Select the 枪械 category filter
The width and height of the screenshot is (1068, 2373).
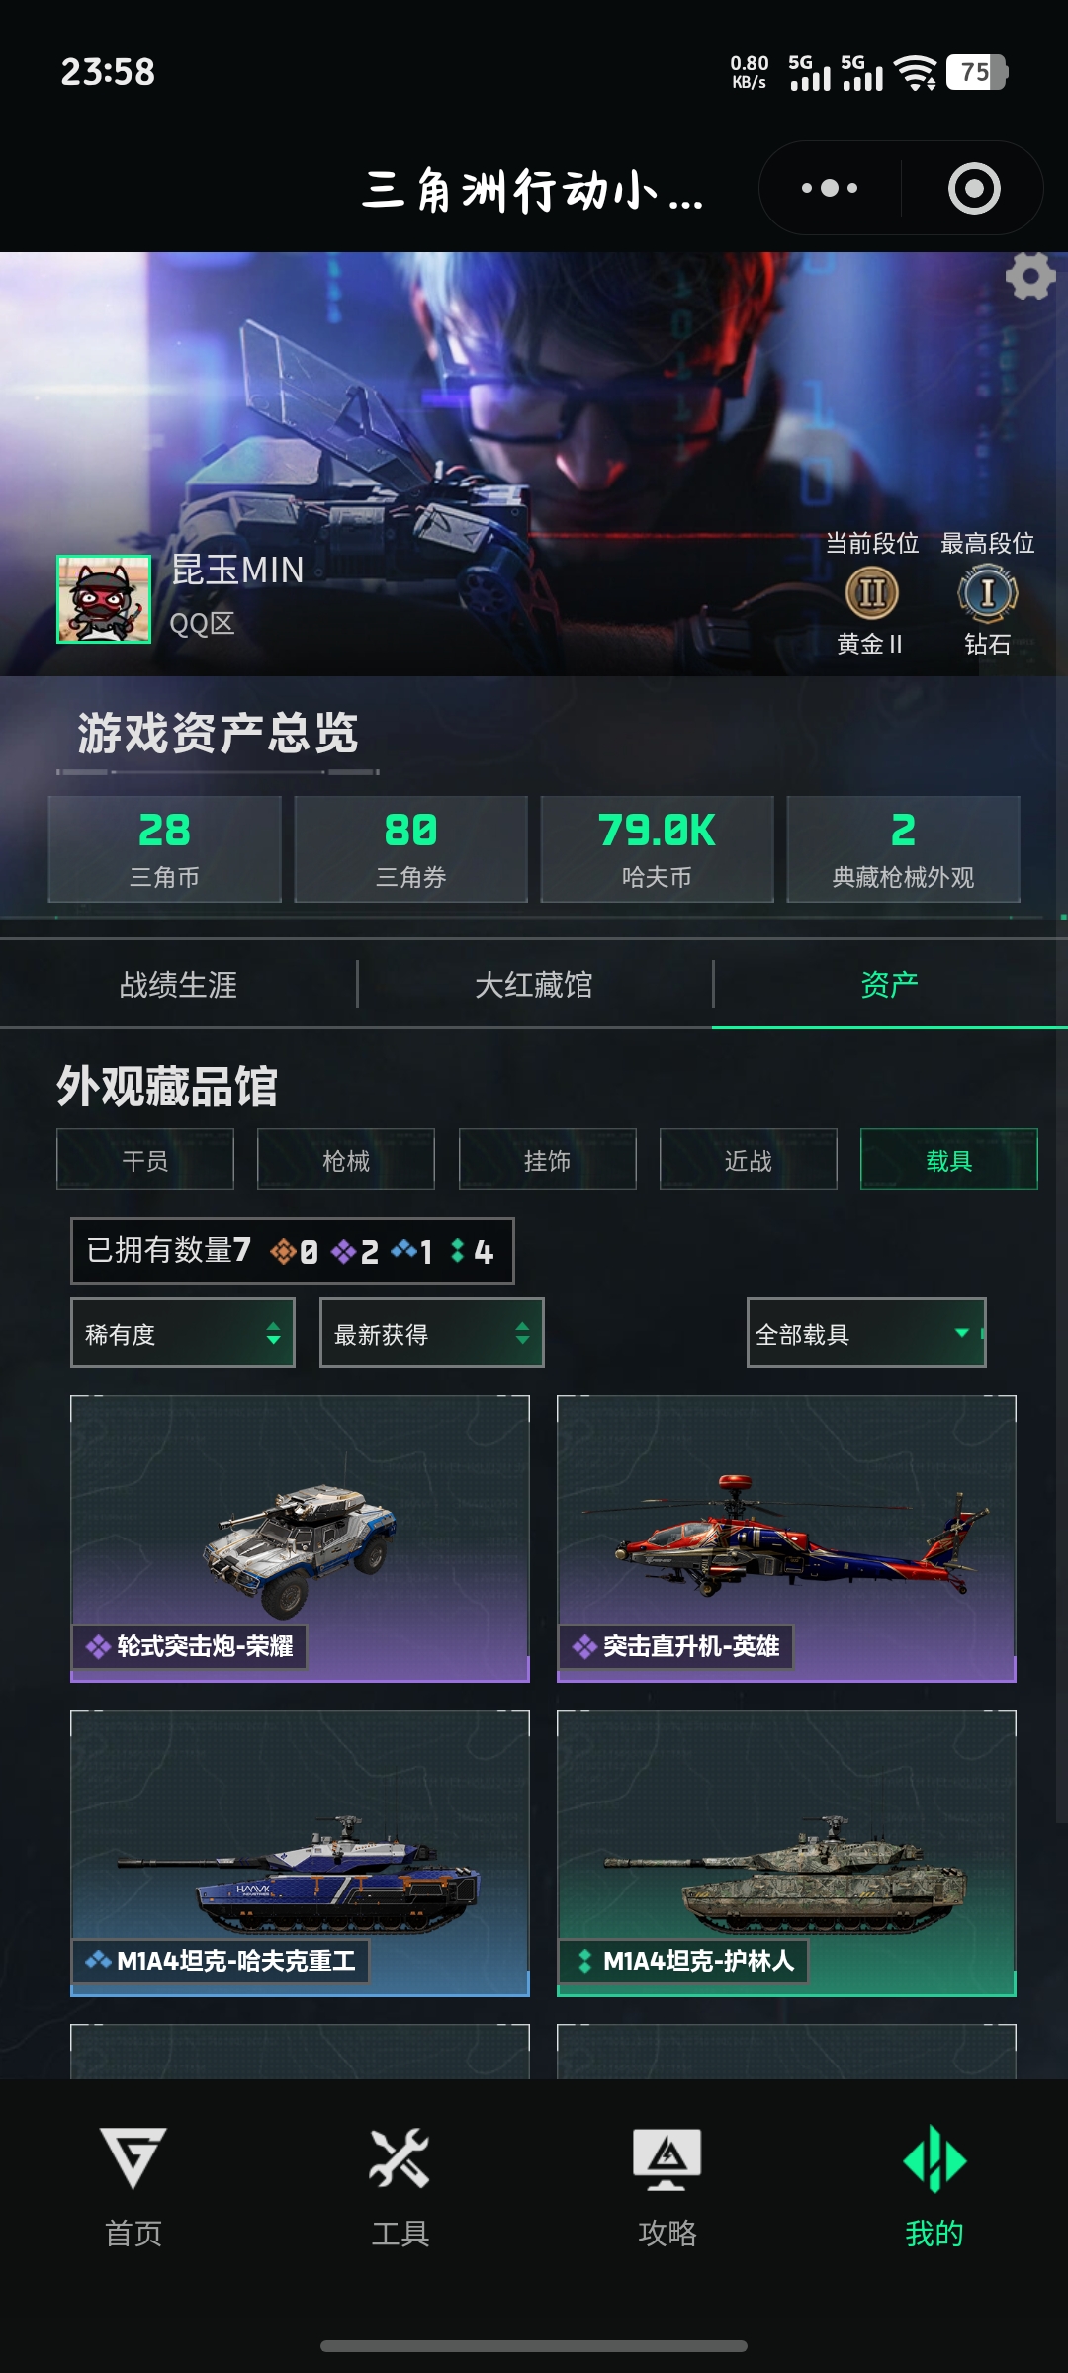[x=346, y=1160]
